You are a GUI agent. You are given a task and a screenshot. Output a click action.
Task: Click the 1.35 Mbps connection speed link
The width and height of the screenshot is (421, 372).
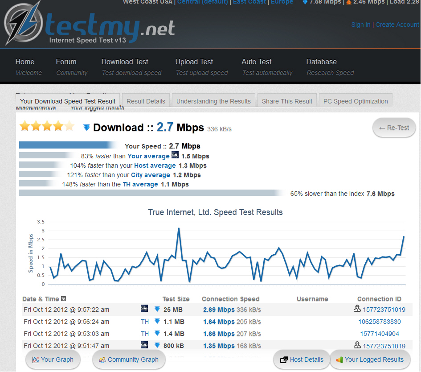pyautogui.click(x=219, y=346)
